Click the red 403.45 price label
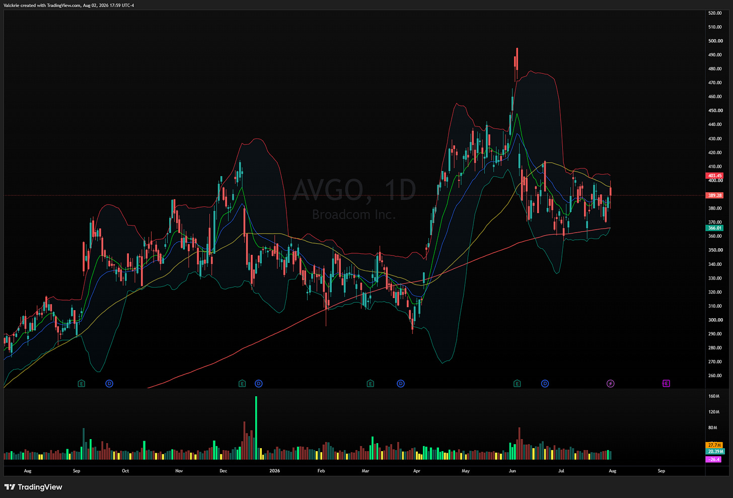The image size is (733, 498). (x=714, y=176)
